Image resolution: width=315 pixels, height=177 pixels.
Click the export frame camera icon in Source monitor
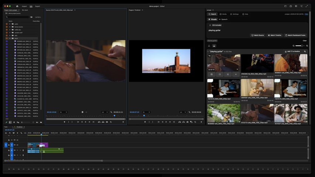pos(107,122)
